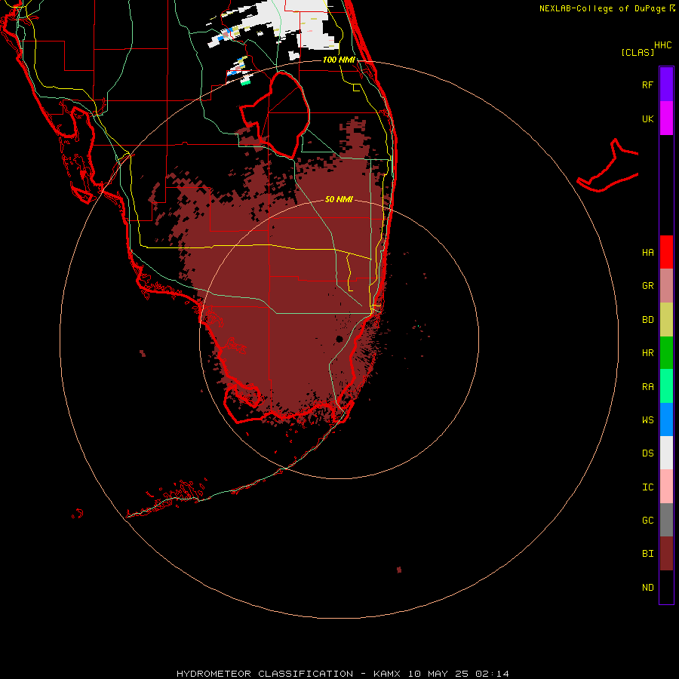The height and width of the screenshot is (679, 679).
Task: Click the RF legend label
Action: [x=647, y=84]
